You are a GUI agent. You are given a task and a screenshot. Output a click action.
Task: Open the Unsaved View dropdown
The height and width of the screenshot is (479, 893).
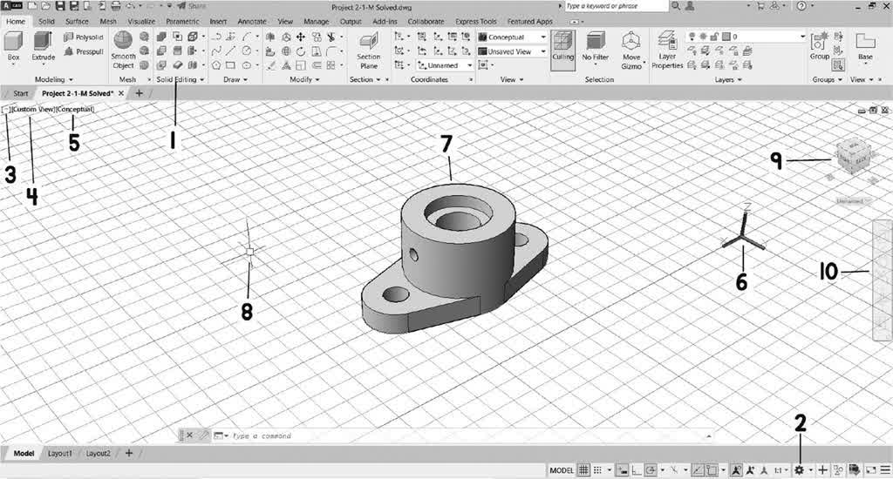512,51
